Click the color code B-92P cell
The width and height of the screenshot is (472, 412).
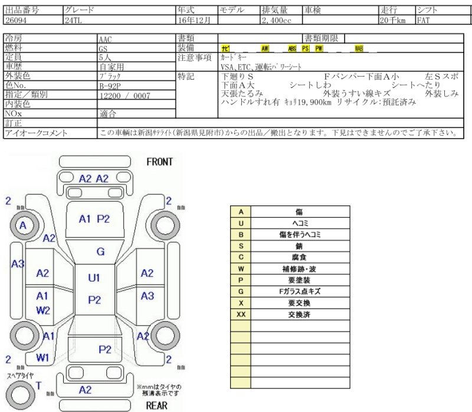[137, 86]
